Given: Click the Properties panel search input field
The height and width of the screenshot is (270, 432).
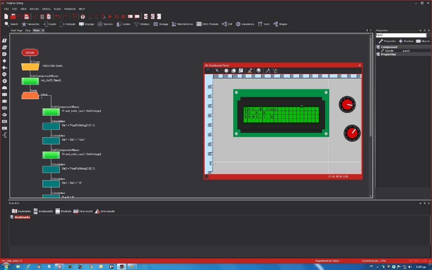Looking at the screenshot, I should tap(401, 35).
